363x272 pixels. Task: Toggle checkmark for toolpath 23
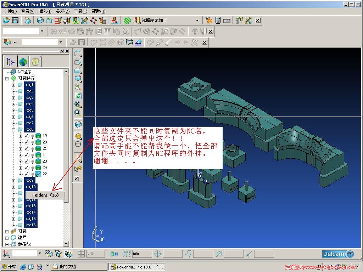point(27,161)
